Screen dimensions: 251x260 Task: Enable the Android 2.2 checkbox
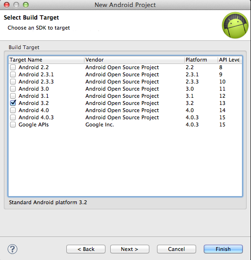tap(13, 67)
